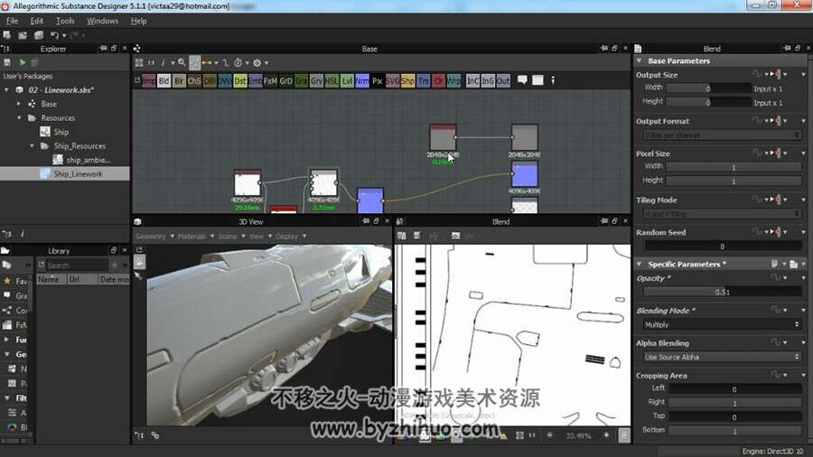The image size is (813, 457).
Task: Add a Blend (Bld) node
Action: (x=164, y=80)
